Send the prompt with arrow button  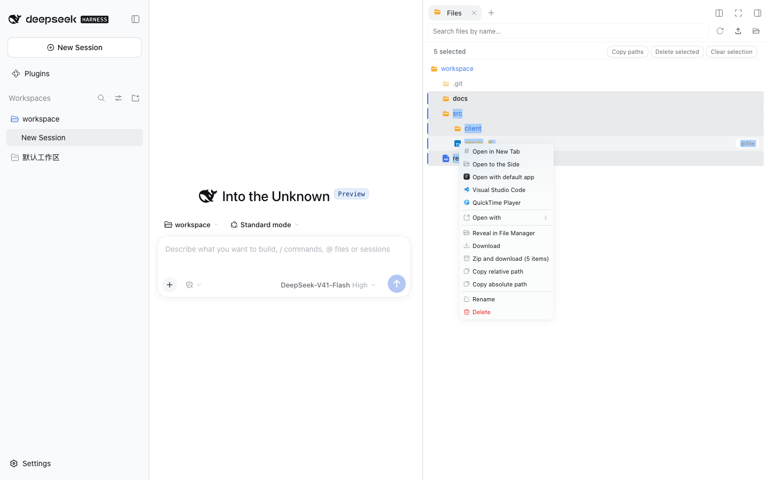click(x=397, y=284)
